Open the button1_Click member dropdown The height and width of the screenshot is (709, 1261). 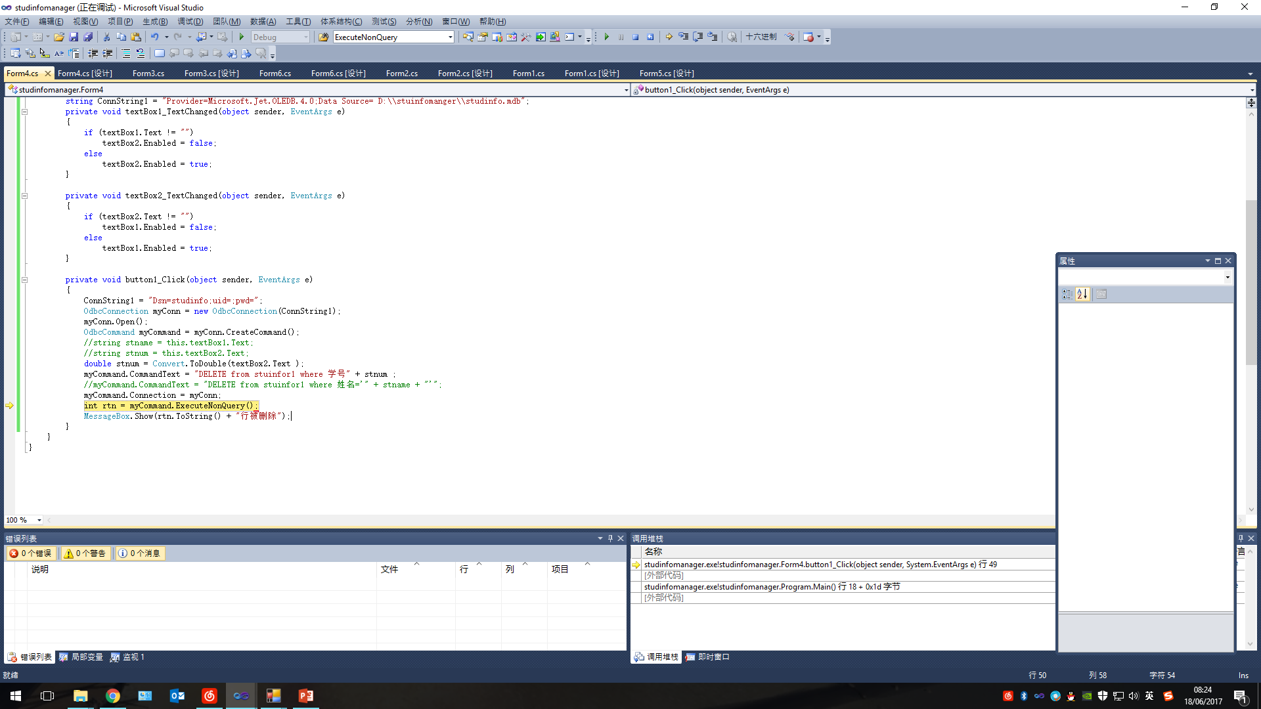pyautogui.click(x=1252, y=90)
